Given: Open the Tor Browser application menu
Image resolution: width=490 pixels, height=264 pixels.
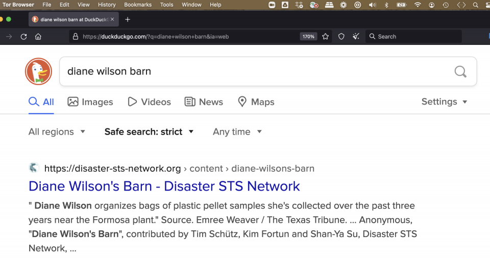Looking at the screenshot, I should pyautogui.click(x=18, y=5).
